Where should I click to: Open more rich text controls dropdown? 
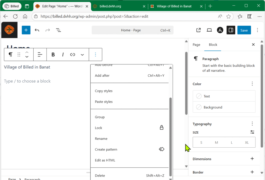[x=82, y=54]
